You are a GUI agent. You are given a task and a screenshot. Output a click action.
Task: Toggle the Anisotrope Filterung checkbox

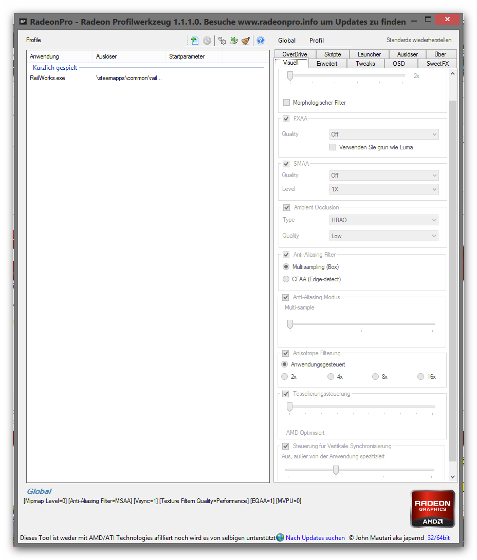[286, 353]
